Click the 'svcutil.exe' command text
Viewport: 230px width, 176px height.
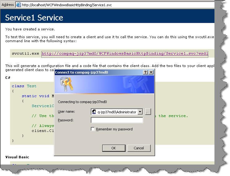tap(25, 53)
